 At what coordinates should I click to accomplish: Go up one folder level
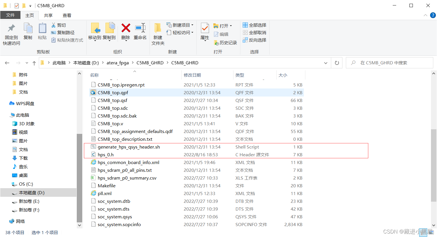point(34,63)
